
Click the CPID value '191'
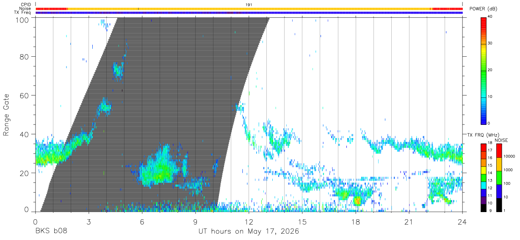pyautogui.click(x=249, y=5)
